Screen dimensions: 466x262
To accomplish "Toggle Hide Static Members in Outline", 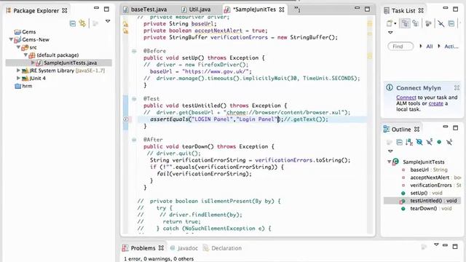I will tap(429, 143).
